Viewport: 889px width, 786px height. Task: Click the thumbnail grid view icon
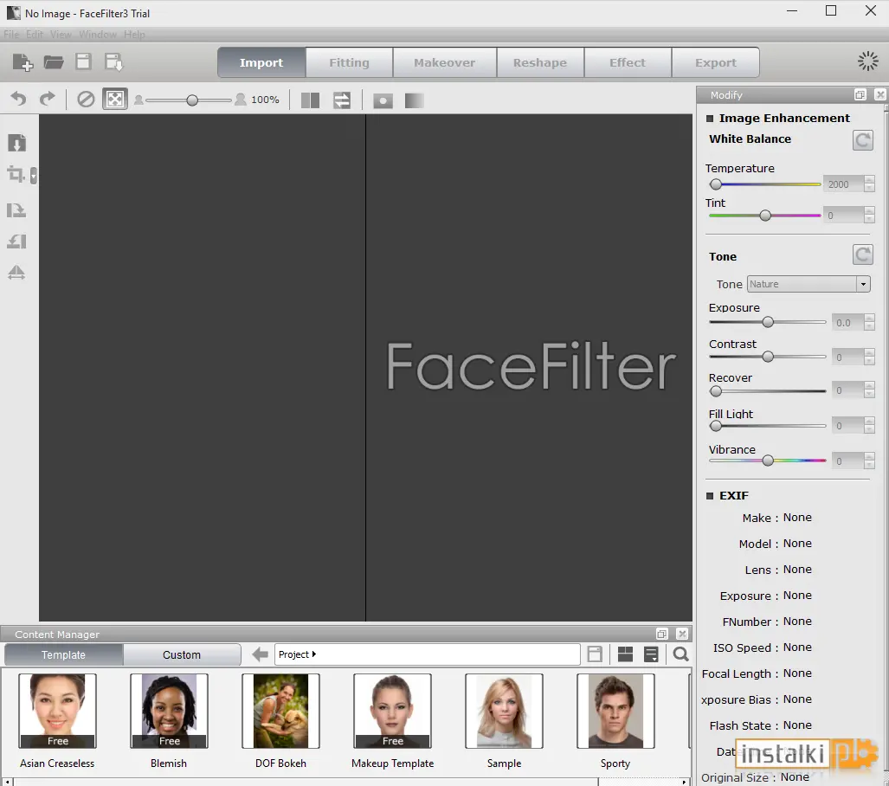[625, 654]
